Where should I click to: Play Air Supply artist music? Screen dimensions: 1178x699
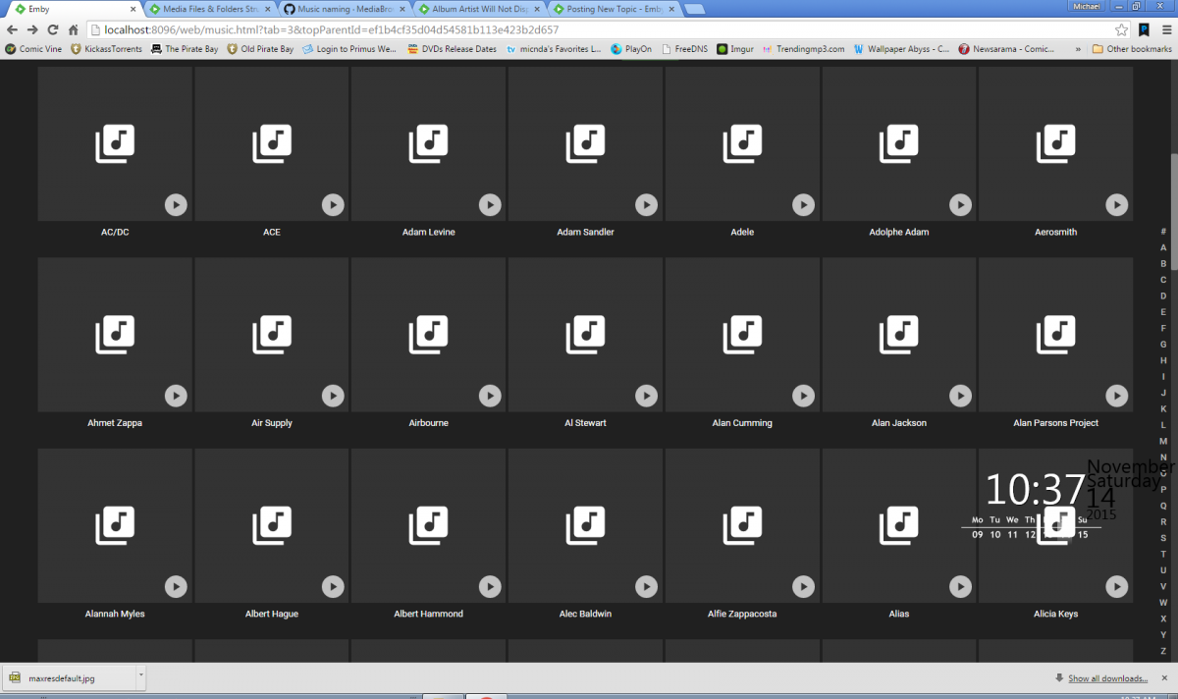point(333,395)
